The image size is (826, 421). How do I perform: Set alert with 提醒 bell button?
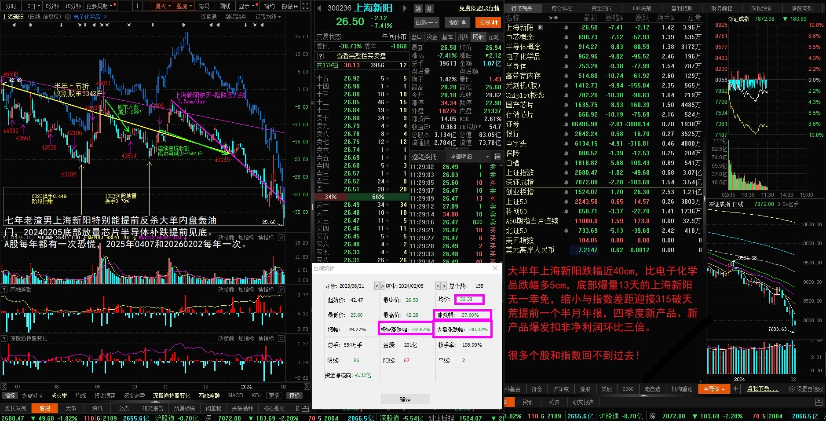point(457,22)
